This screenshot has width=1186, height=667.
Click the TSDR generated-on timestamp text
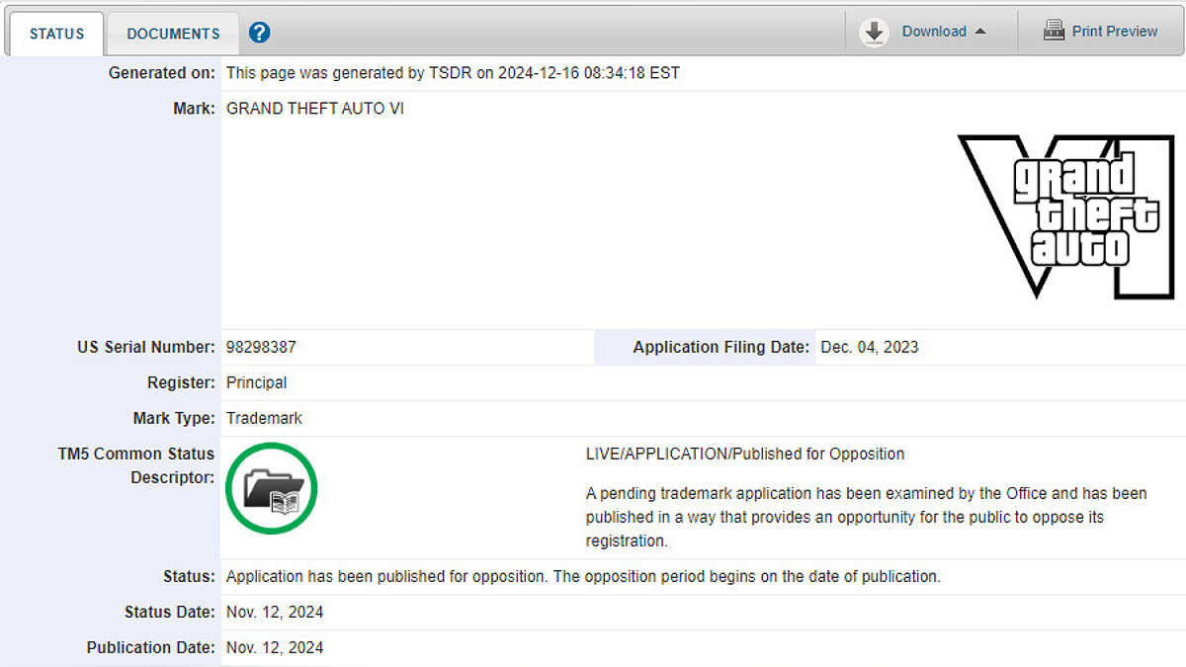click(x=453, y=73)
